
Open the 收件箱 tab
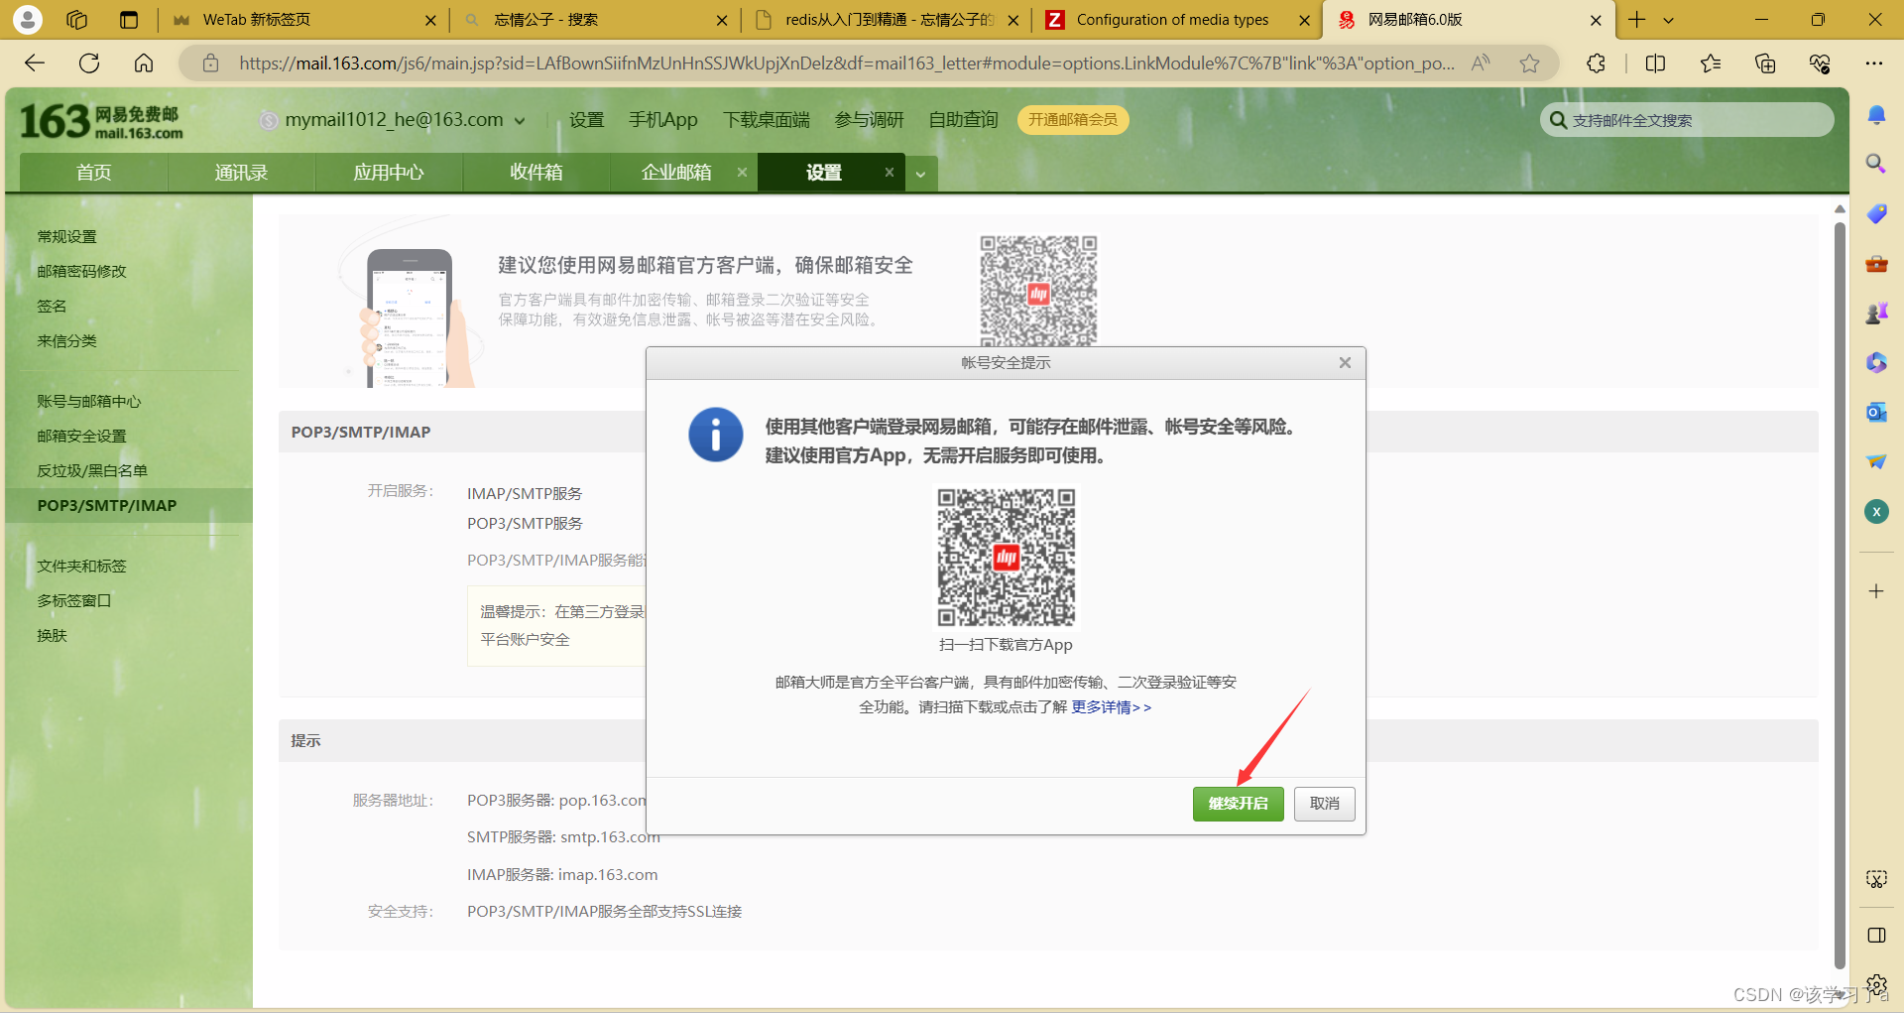pyautogui.click(x=536, y=173)
